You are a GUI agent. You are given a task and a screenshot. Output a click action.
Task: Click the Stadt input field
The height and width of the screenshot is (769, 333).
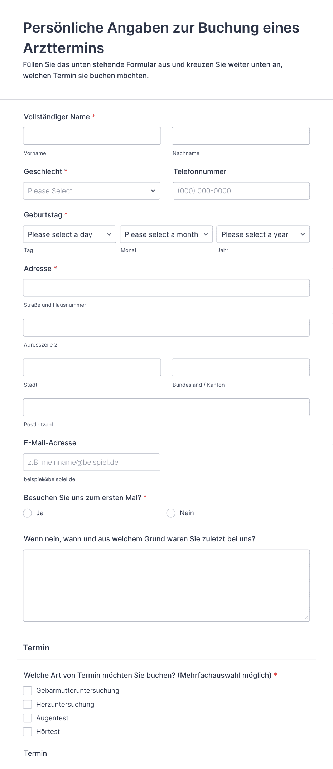click(x=92, y=367)
